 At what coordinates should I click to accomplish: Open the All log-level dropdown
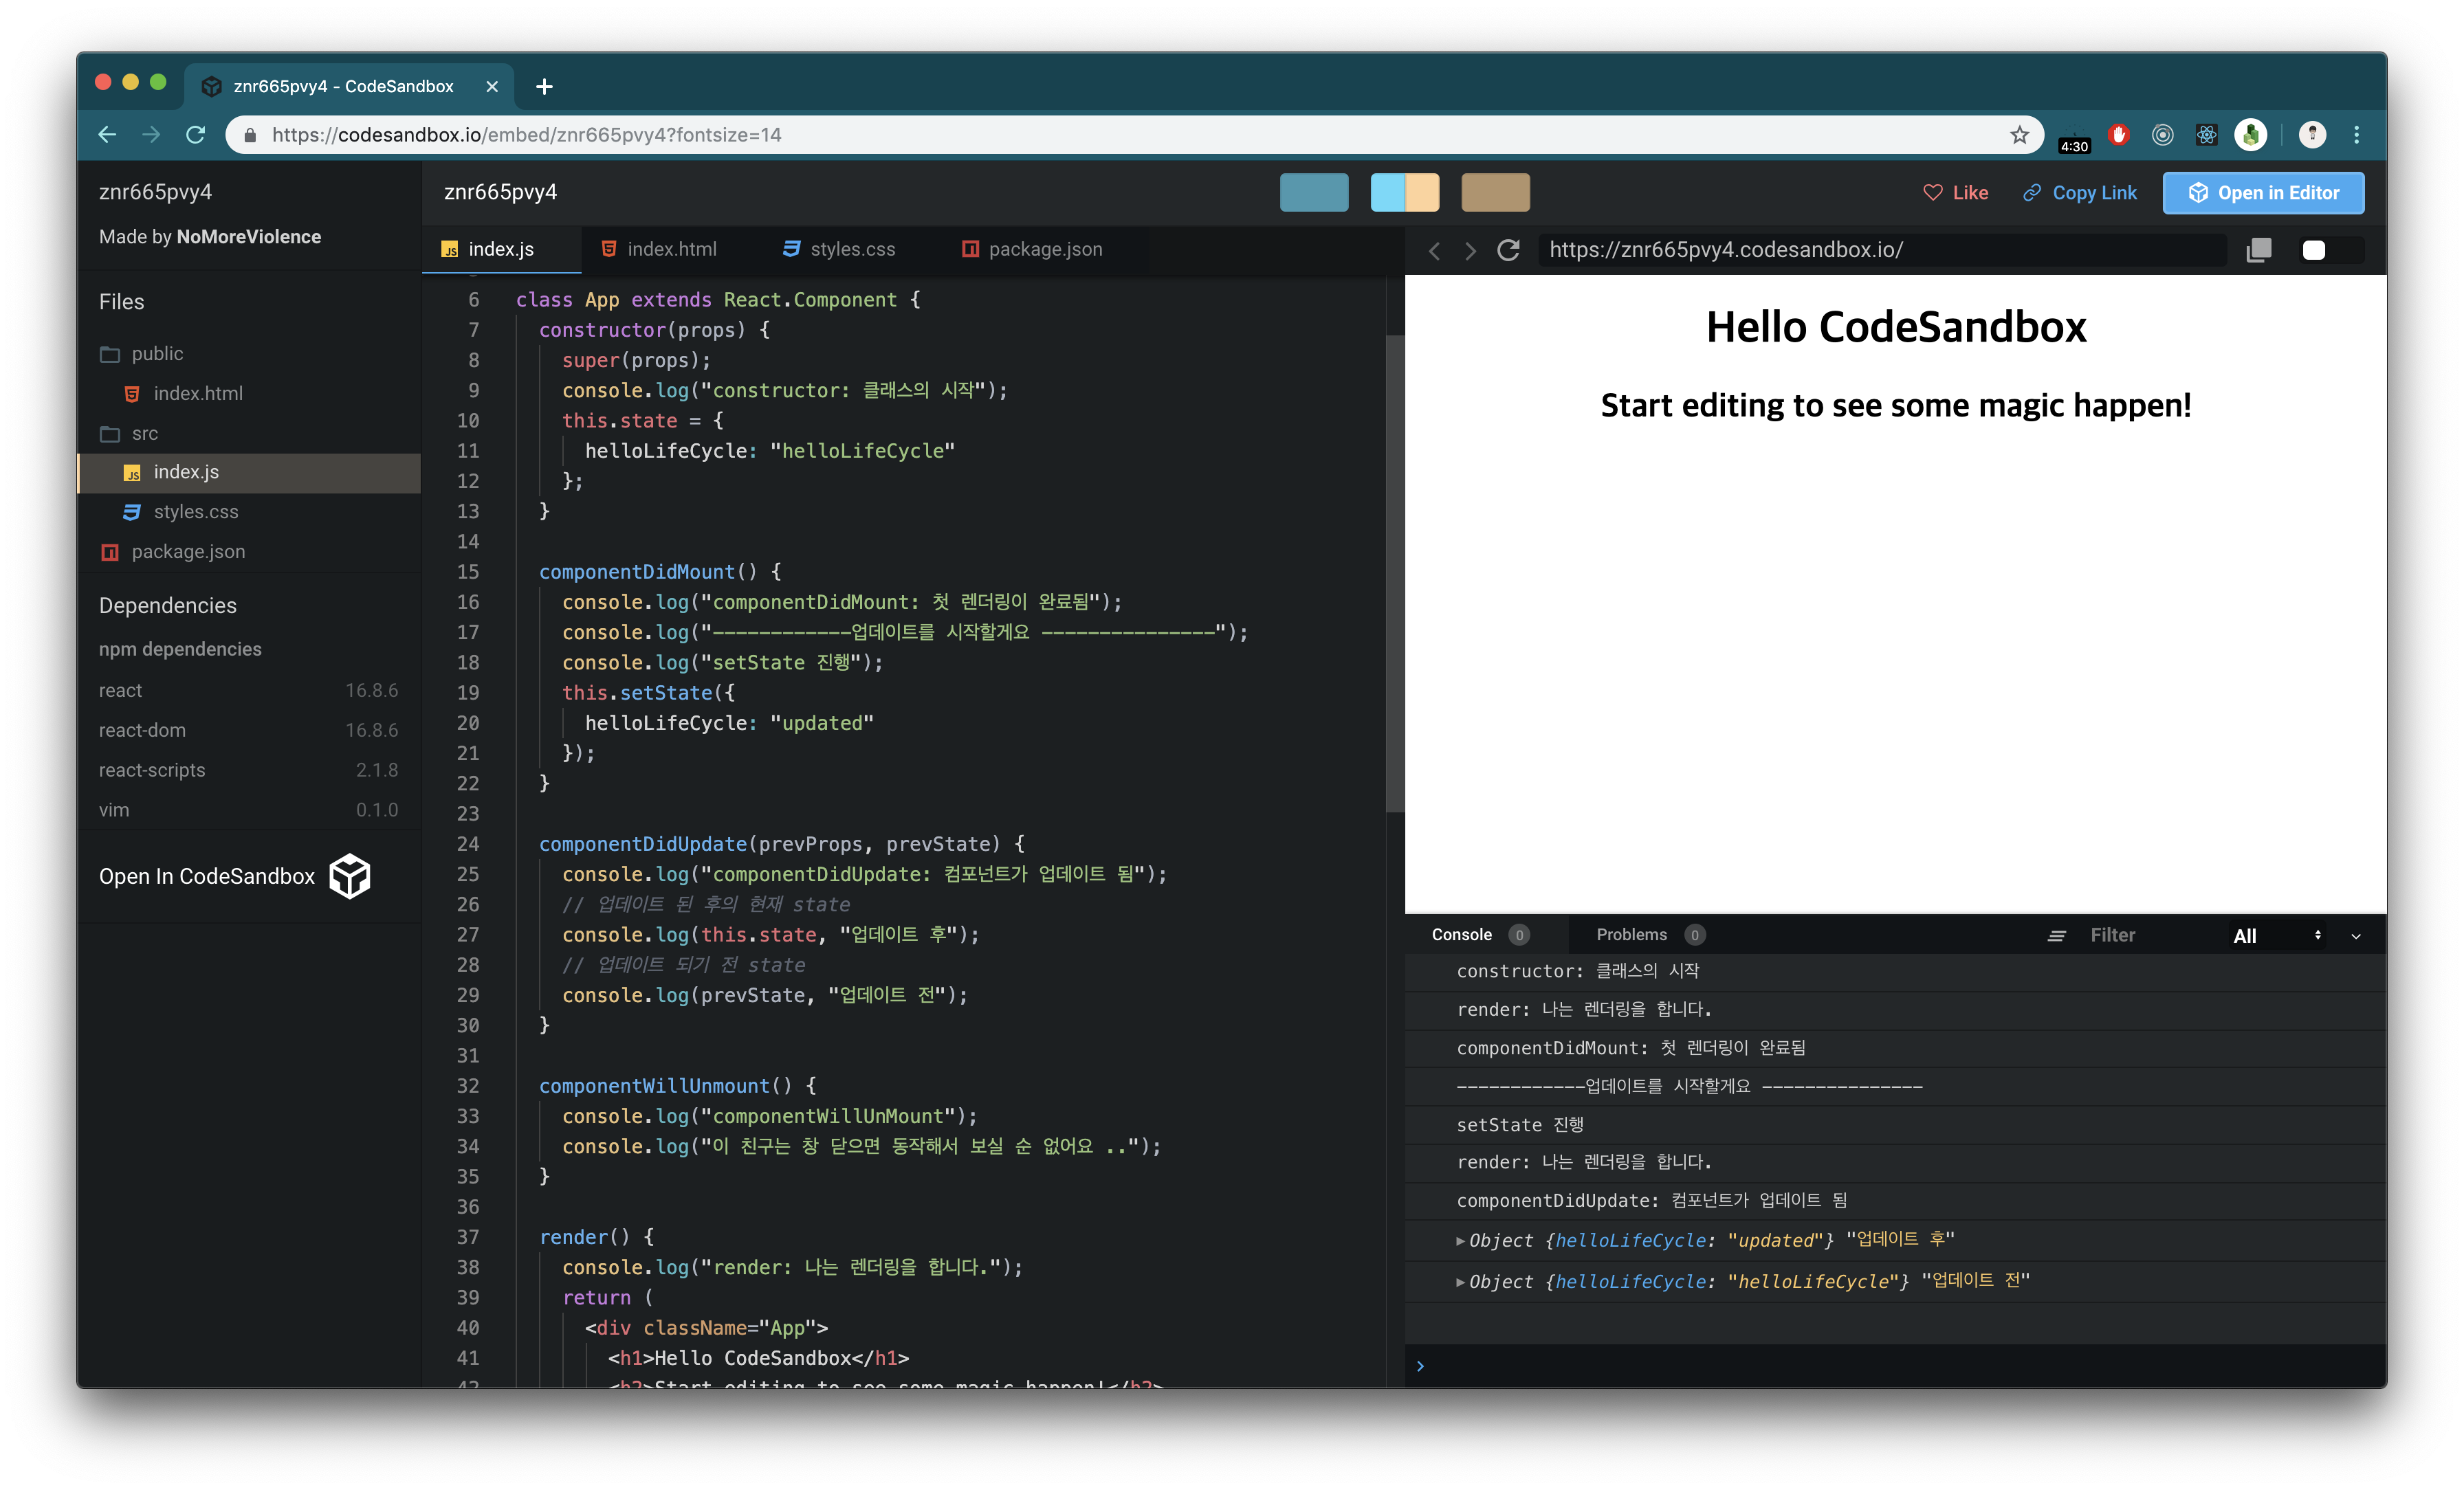2275,936
